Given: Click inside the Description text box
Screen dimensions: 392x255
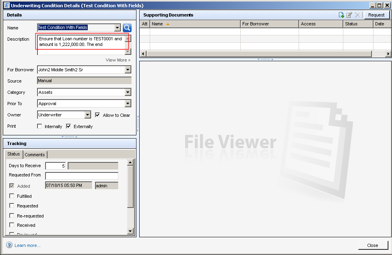Looking at the screenshot, I should click(x=81, y=44).
